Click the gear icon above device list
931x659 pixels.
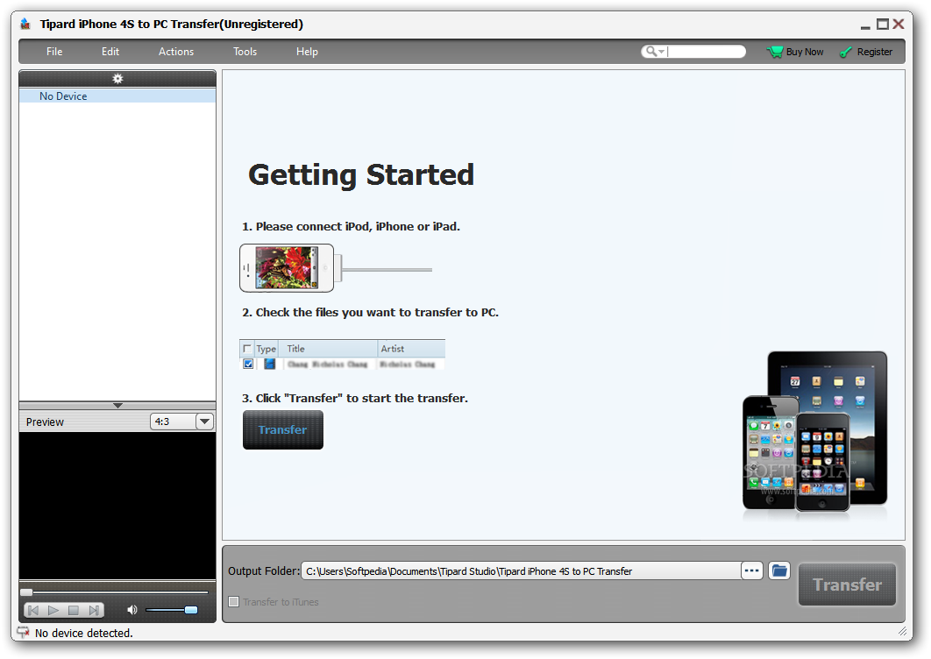click(117, 78)
